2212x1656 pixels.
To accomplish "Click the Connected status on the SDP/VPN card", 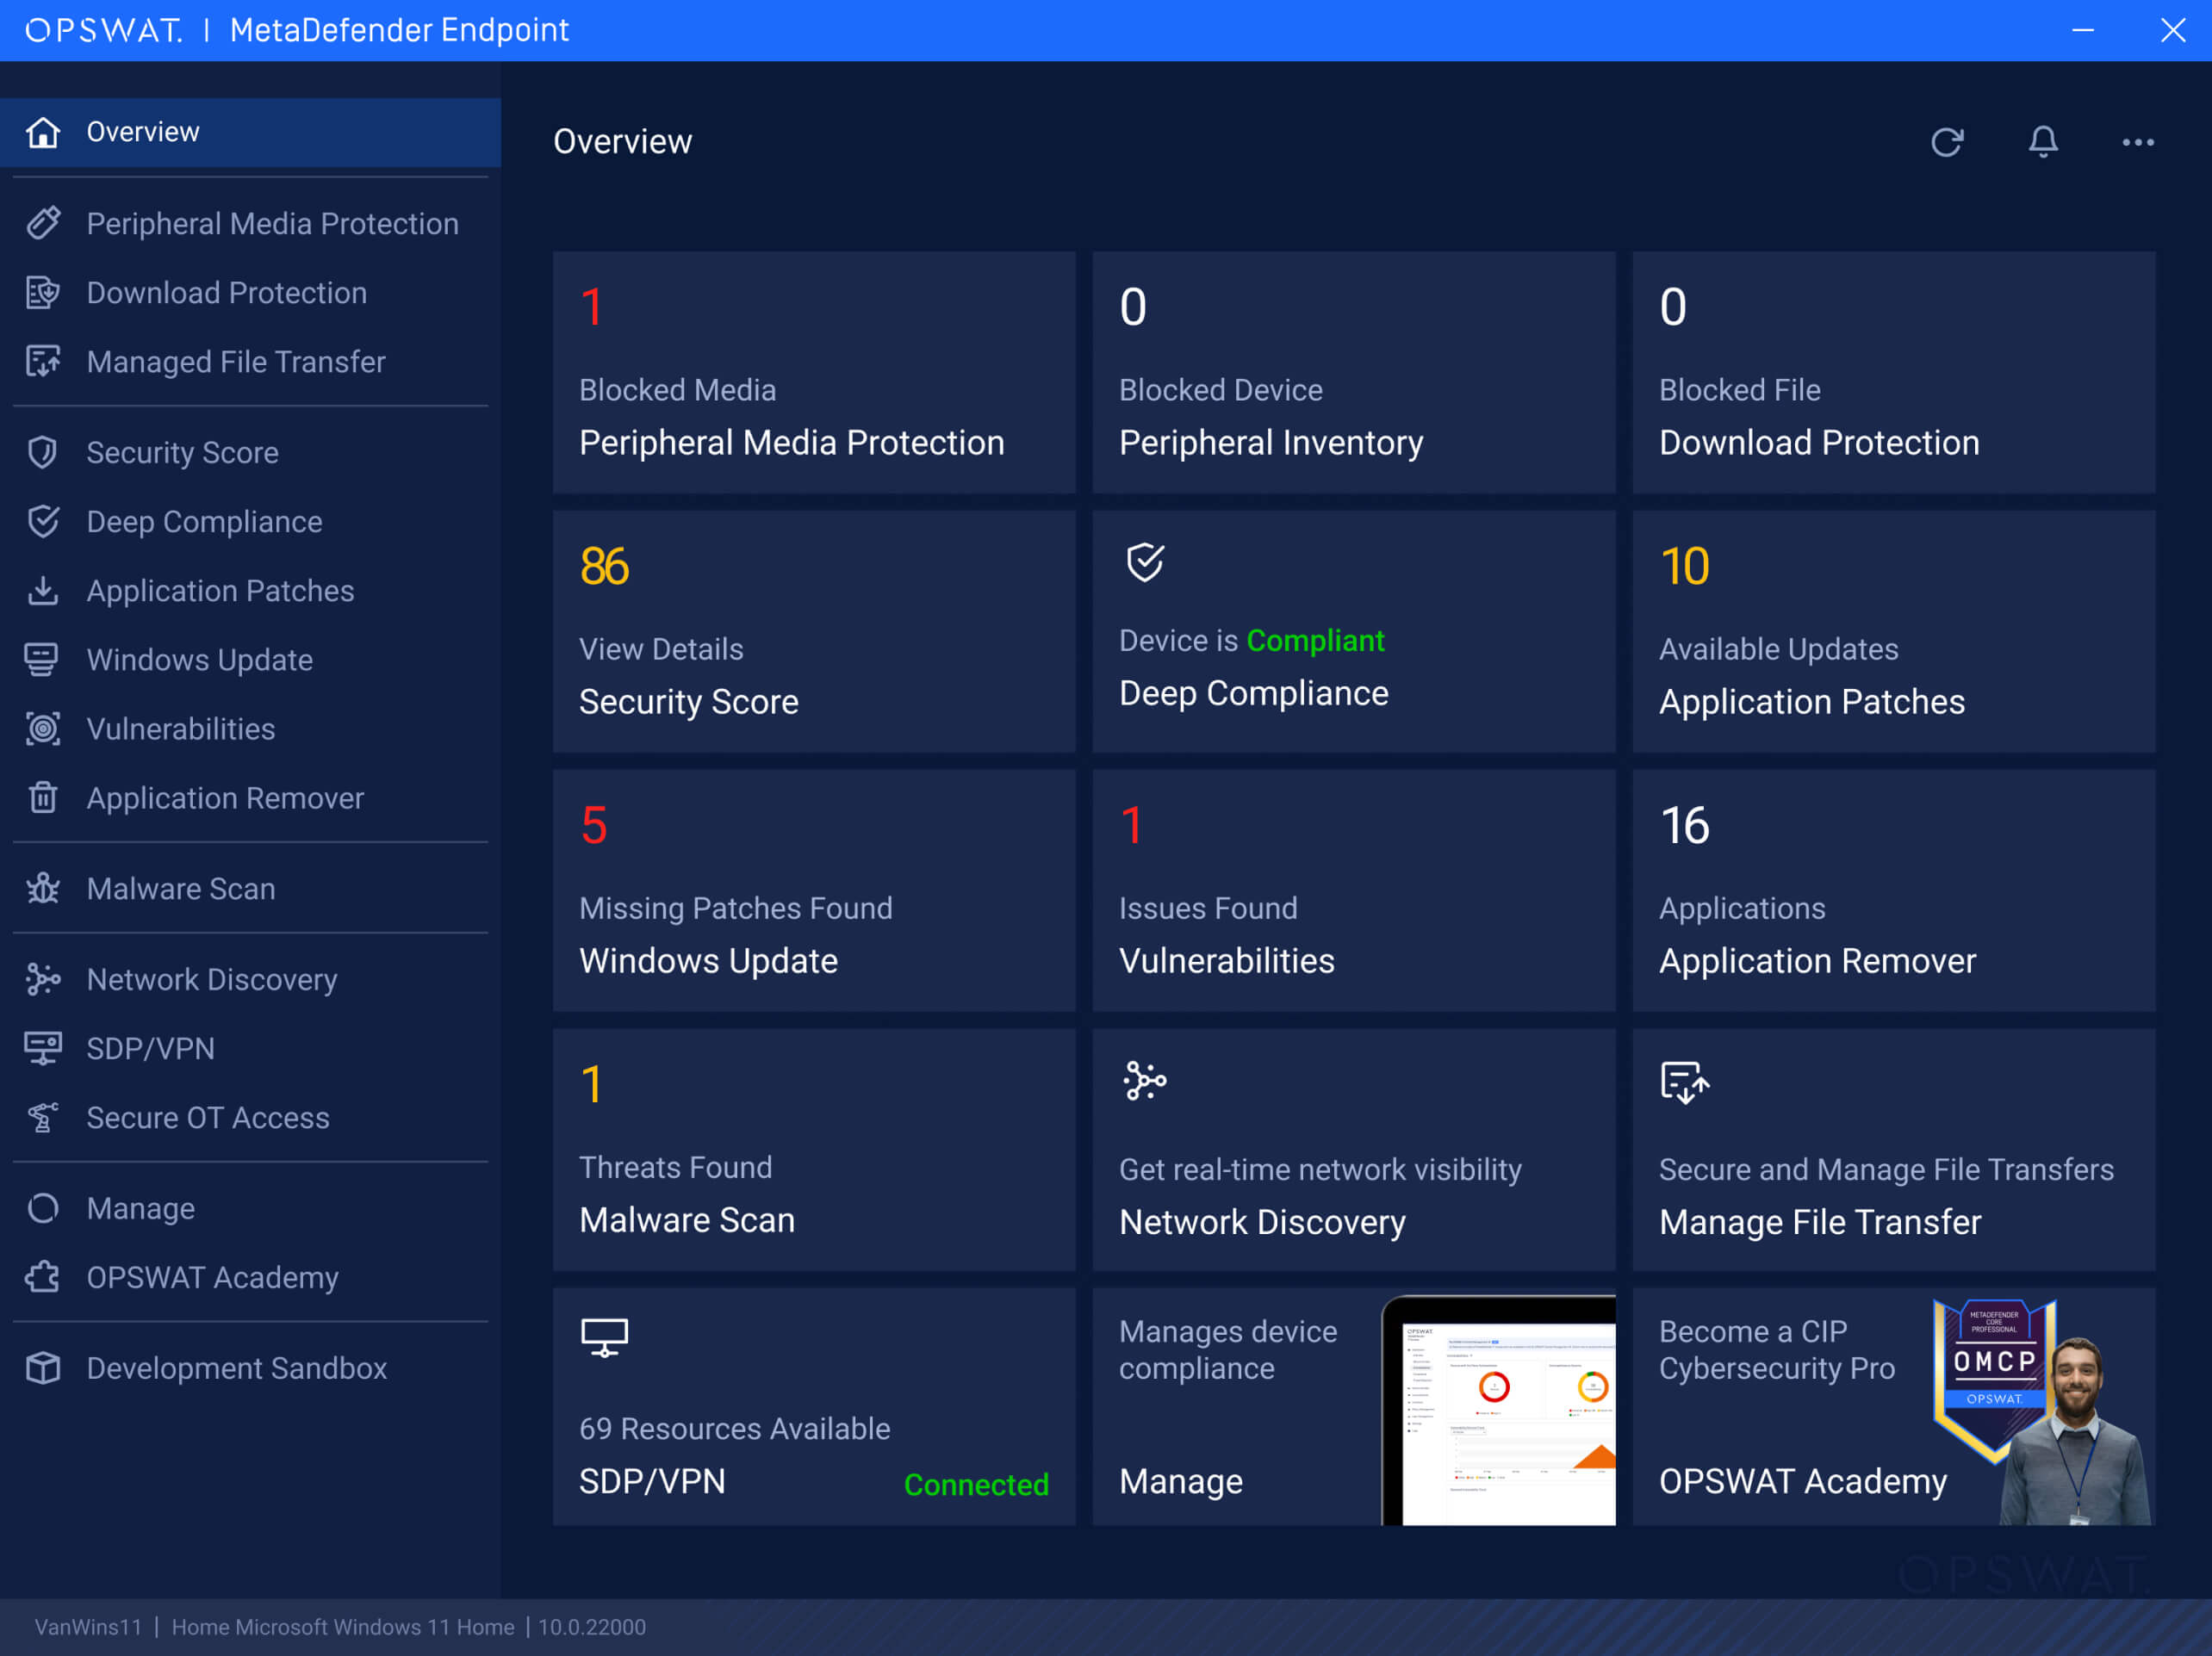I will (x=976, y=1484).
